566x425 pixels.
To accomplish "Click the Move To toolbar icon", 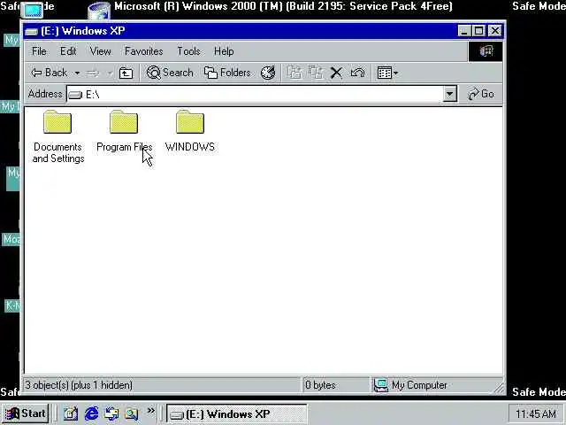I will (294, 73).
